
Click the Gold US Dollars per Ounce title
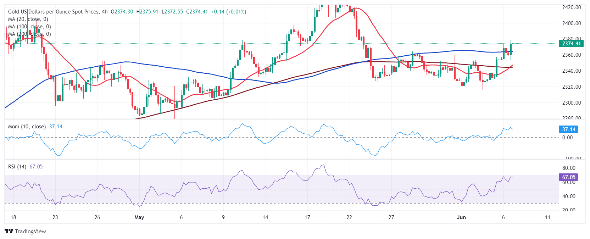coord(54,12)
